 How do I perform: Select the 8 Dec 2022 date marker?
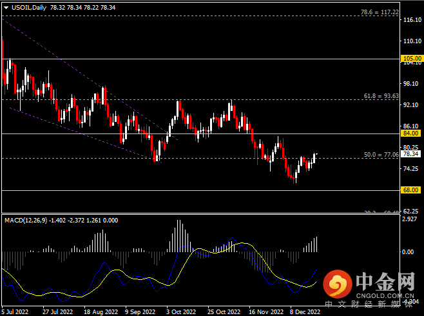click(304, 310)
